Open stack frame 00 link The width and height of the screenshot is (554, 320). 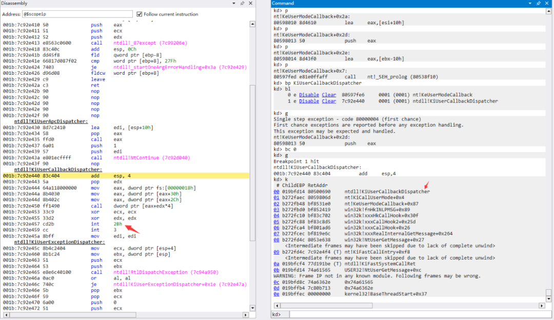click(x=276, y=191)
